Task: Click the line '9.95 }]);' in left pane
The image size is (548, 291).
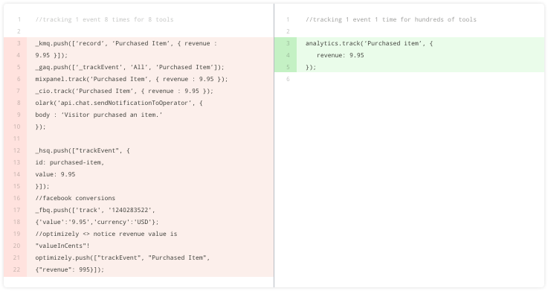Action: [x=51, y=55]
